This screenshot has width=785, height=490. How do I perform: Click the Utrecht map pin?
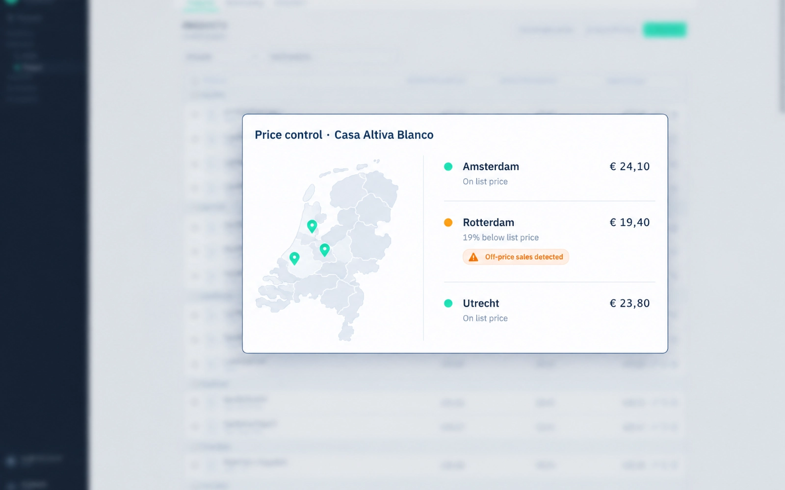point(325,250)
